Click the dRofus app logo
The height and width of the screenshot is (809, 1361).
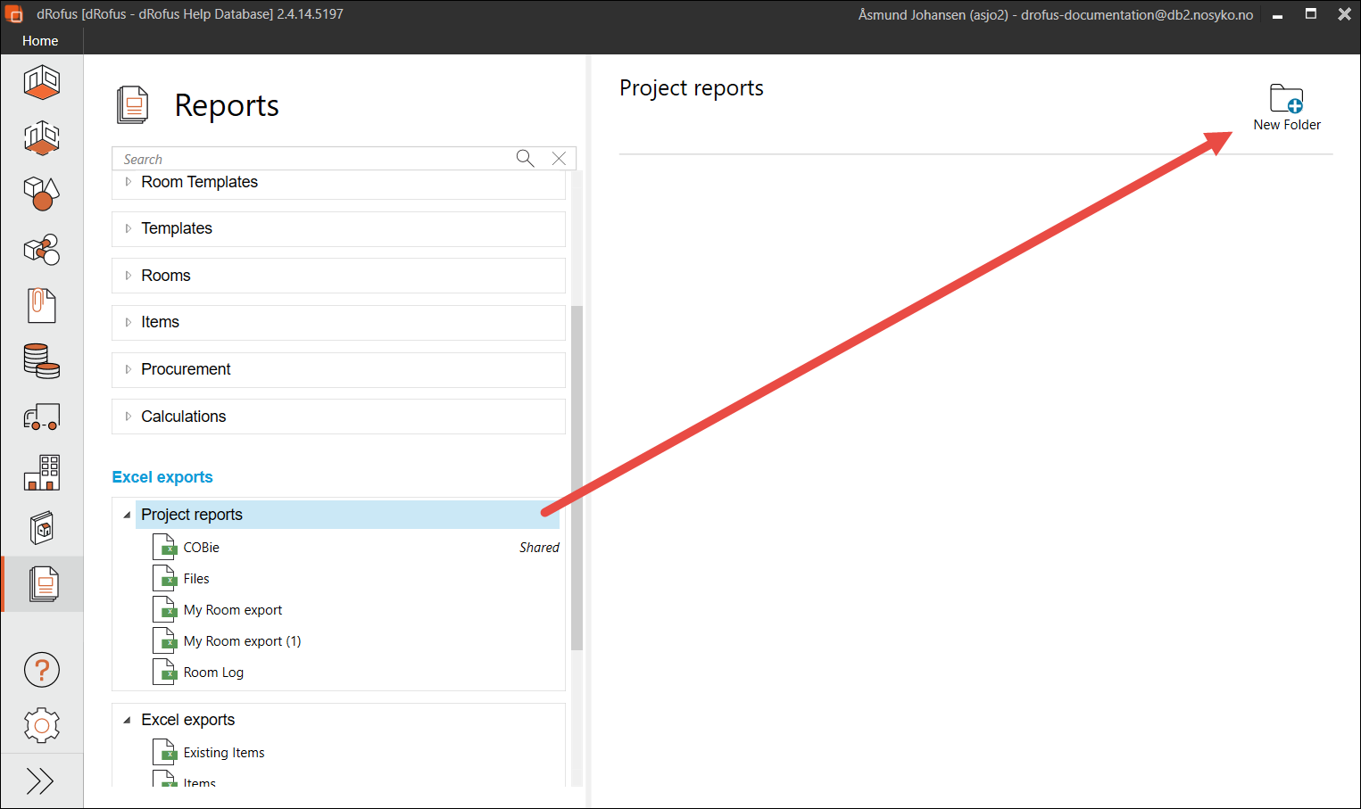(x=13, y=14)
